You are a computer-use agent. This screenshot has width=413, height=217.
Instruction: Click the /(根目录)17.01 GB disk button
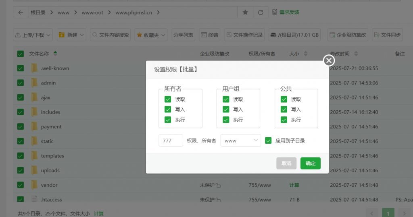[x=294, y=35]
